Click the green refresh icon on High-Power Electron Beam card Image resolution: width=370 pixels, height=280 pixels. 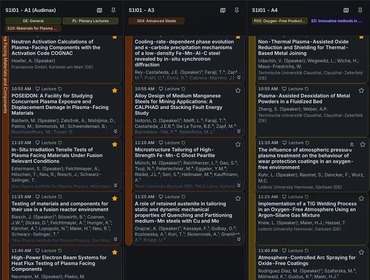(x=60, y=251)
